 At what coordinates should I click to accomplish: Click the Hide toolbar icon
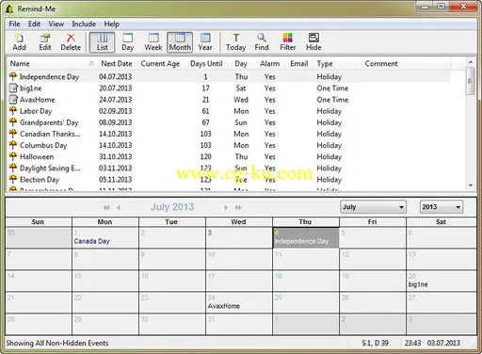[313, 42]
